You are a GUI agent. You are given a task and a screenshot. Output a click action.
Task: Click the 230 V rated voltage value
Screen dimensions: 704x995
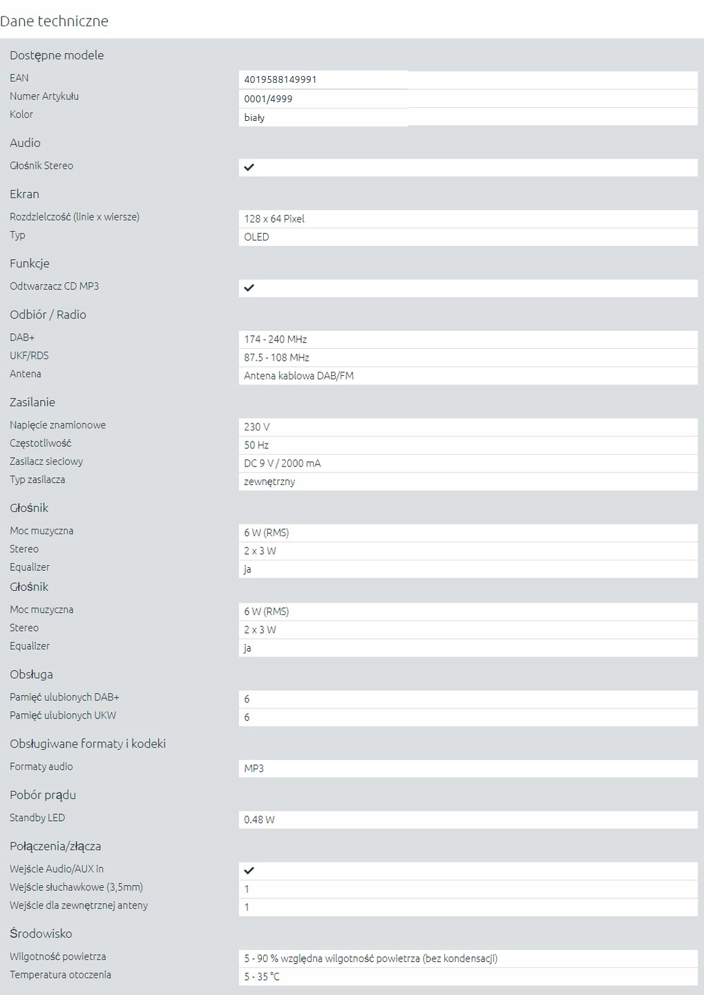(256, 427)
